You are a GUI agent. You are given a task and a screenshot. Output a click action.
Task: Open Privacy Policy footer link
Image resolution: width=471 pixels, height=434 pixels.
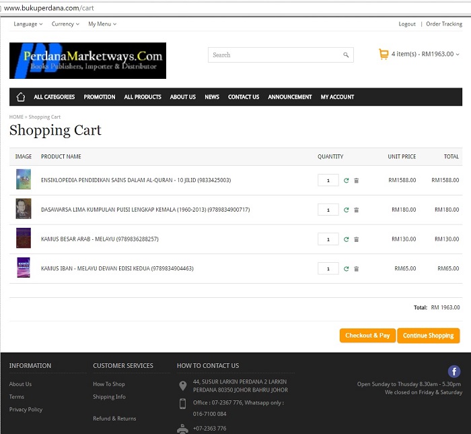click(26, 409)
